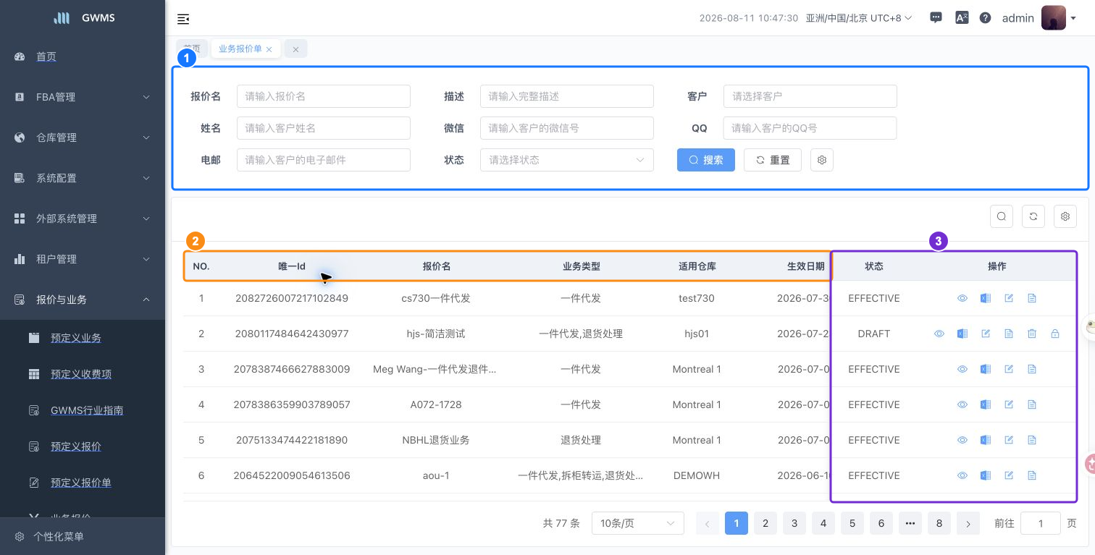Export NBHL退货业务 row with Excel icon
Image resolution: width=1095 pixels, height=555 pixels.
[x=986, y=440]
